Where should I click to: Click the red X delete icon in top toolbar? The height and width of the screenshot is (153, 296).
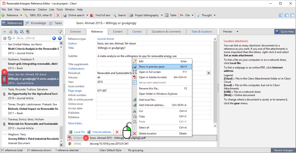click(58, 15)
